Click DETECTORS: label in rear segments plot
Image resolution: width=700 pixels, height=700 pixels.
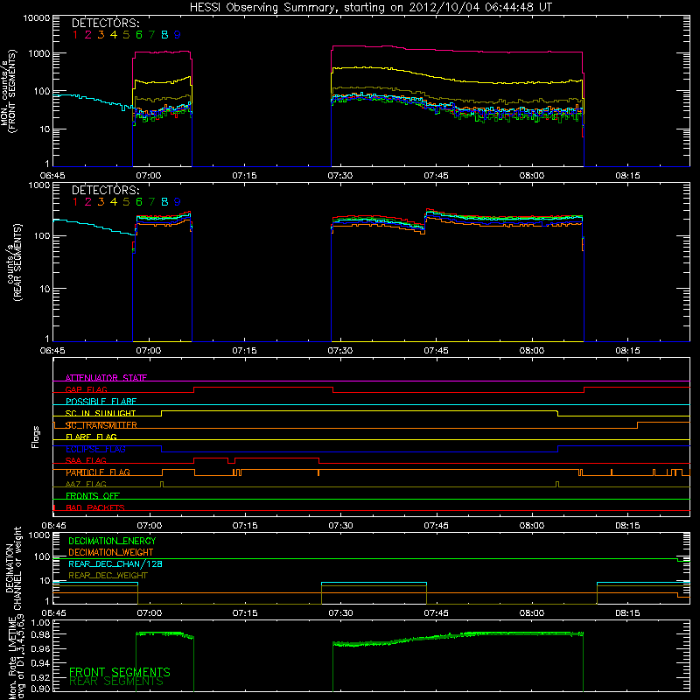click(x=105, y=190)
